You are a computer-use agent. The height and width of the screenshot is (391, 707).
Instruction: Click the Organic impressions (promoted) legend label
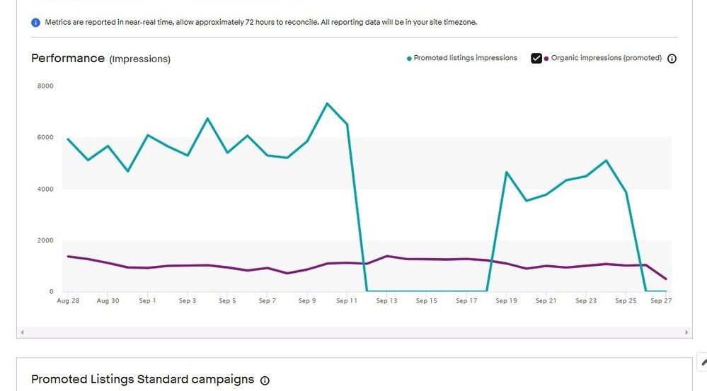pyautogui.click(x=606, y=58)
